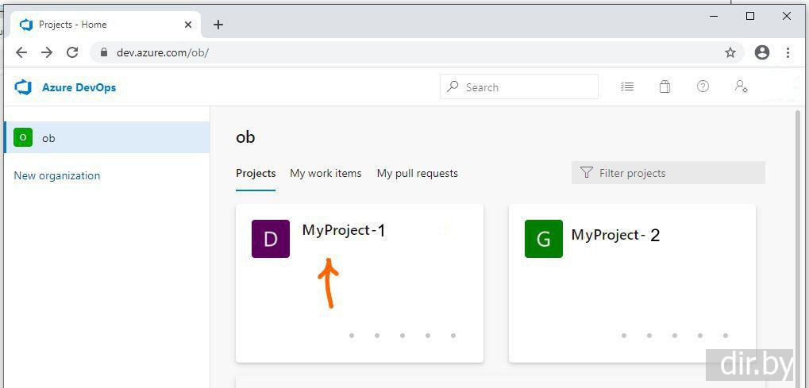Click the Azure DevOps logo icon
809x388 pixels.
pos(23,87)
